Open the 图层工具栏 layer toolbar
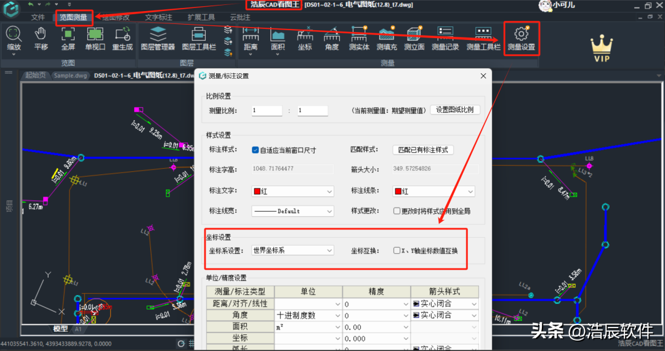The width and height of the screenshot is (665, 351). [x=199, y=38]
